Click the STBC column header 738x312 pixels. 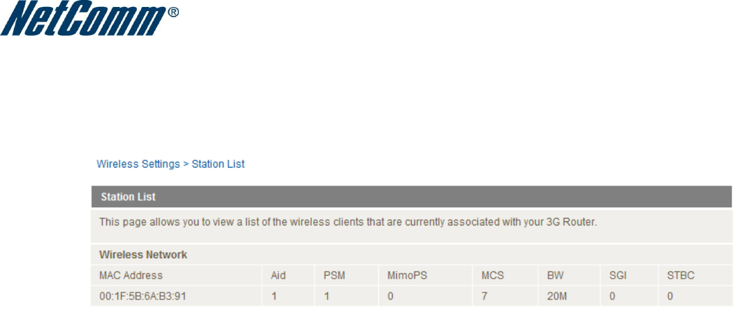click(681, 276)
